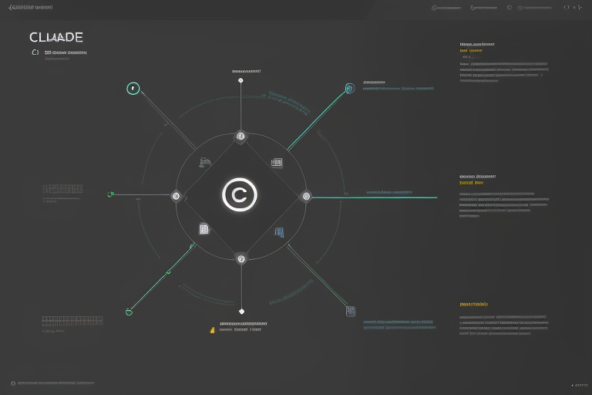Click the status icon at bottom left corner

coord(13,383)
